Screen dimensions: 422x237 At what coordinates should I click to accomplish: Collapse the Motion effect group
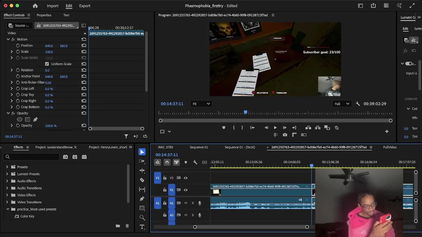[x=8, y=39]
